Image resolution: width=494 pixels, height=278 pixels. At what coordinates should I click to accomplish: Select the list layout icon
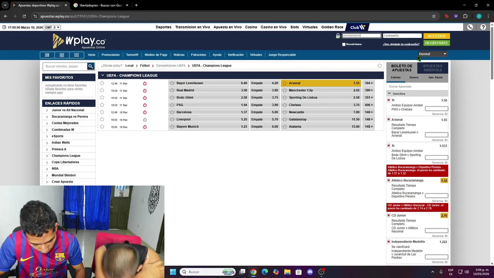click(x=62, y=55)
